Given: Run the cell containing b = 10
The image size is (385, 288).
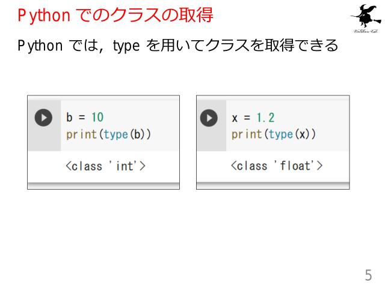Looking at the screenshot, I should tap(43, 118).
